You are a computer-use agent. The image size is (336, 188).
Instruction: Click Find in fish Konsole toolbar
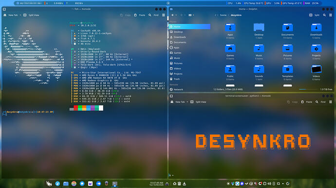click(x=153, y=15)
